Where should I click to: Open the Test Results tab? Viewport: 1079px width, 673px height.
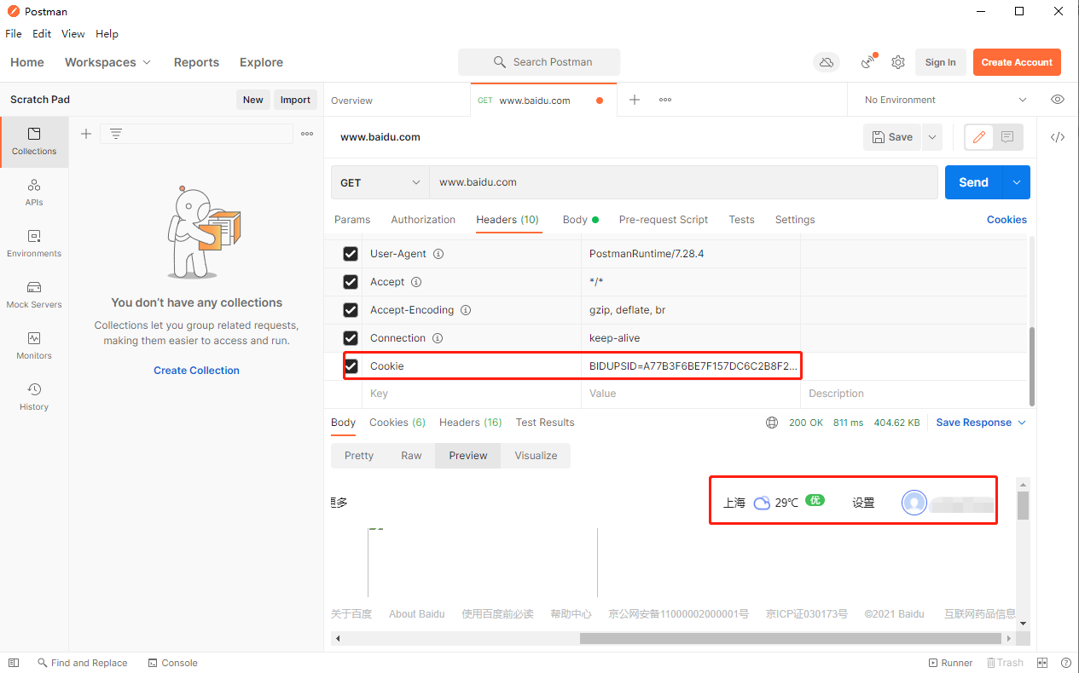tap(545, 423)
